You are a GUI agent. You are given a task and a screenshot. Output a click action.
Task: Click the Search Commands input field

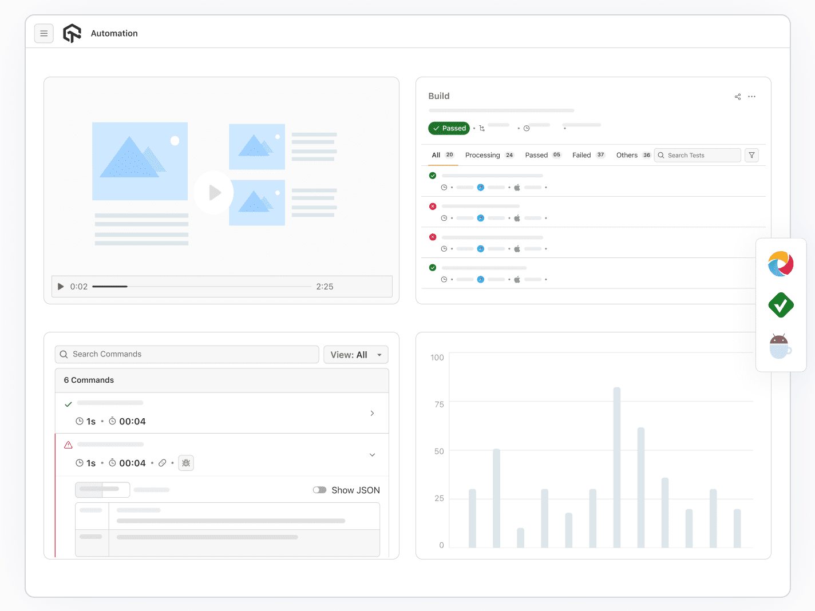tap(187, 354)
